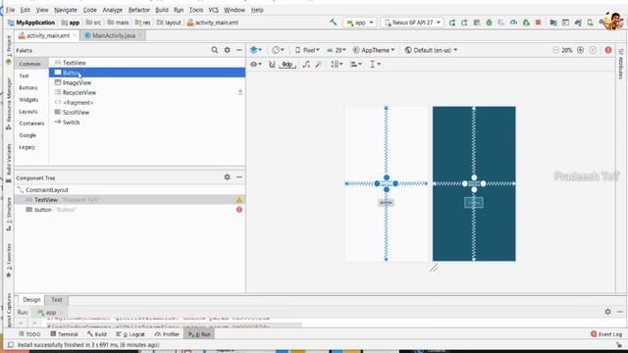Select the Buttons palette category

[x=28, y=87]
